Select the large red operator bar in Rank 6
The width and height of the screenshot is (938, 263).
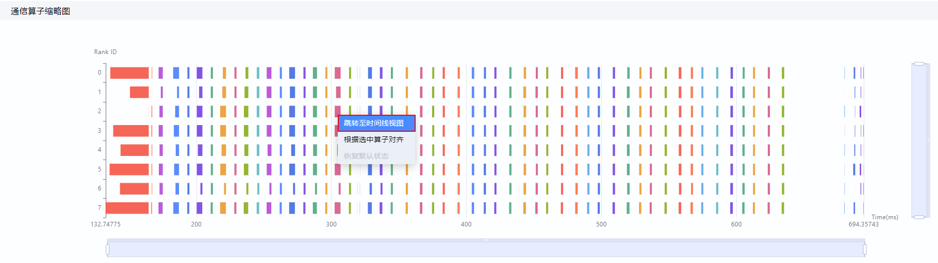click(135, 188)
